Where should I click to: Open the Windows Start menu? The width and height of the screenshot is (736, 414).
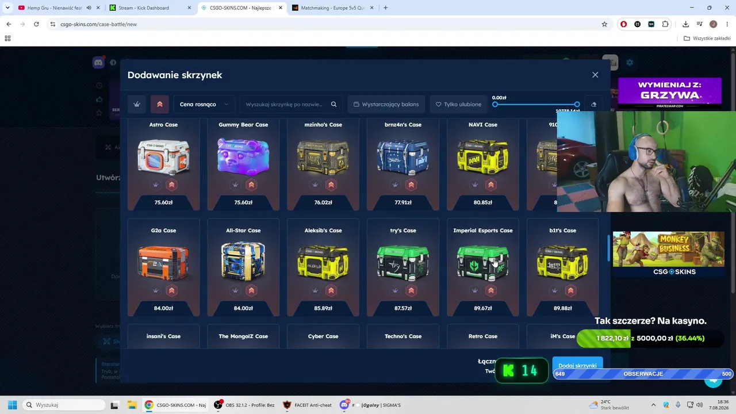(12, 405)
